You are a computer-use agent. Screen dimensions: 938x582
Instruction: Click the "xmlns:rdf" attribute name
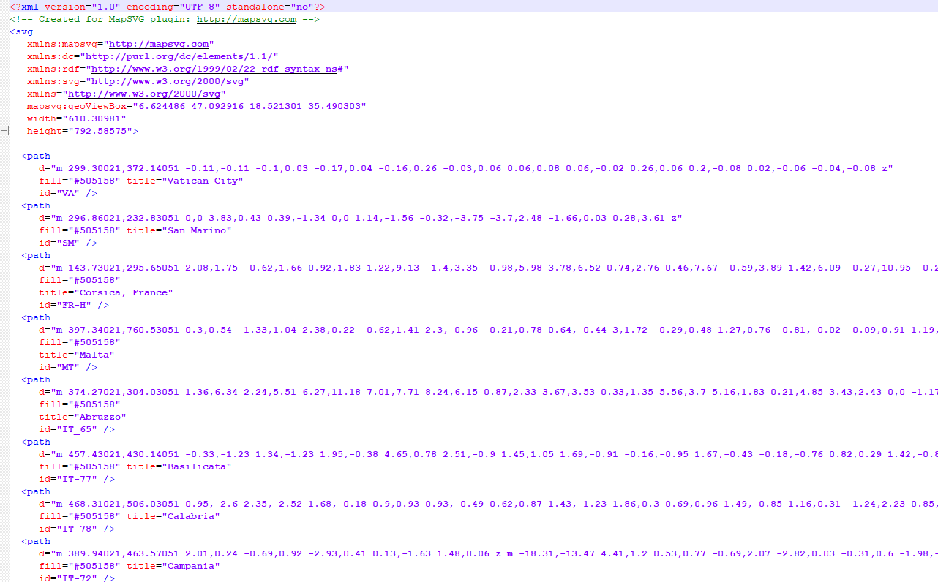click(x=53, y=69)
